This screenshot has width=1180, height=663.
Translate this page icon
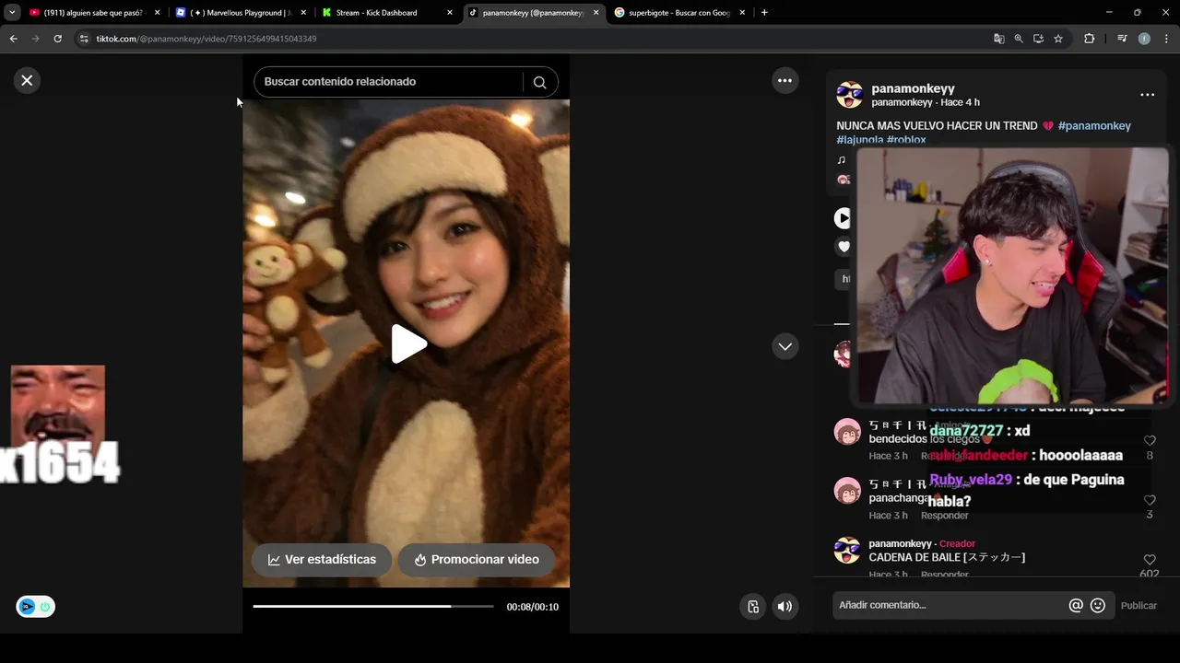(998, 39)
